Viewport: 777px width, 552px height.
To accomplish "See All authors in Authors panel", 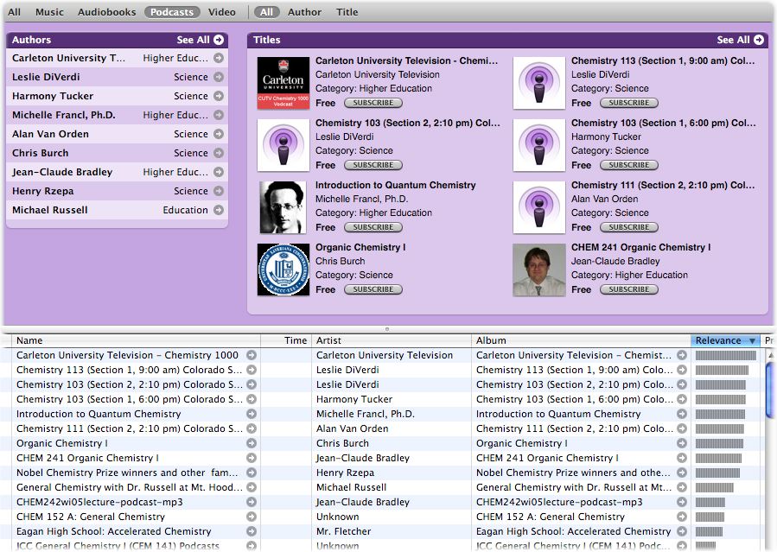I will coord(201,40).
